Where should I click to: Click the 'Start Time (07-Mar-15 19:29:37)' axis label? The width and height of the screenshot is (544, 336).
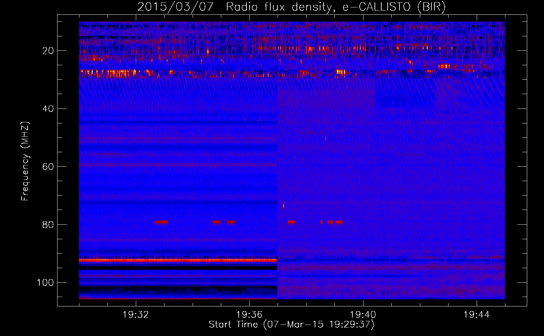(292, 325)
